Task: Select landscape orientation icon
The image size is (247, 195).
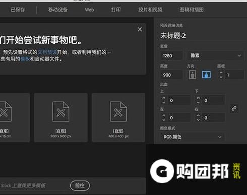Action: point(206,75)
